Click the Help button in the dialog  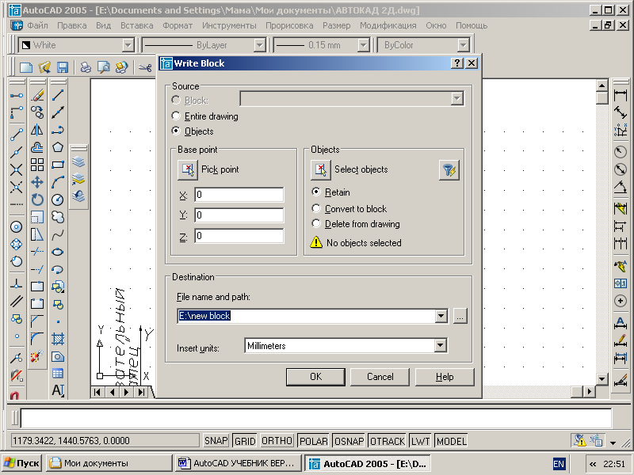point(445,377)
